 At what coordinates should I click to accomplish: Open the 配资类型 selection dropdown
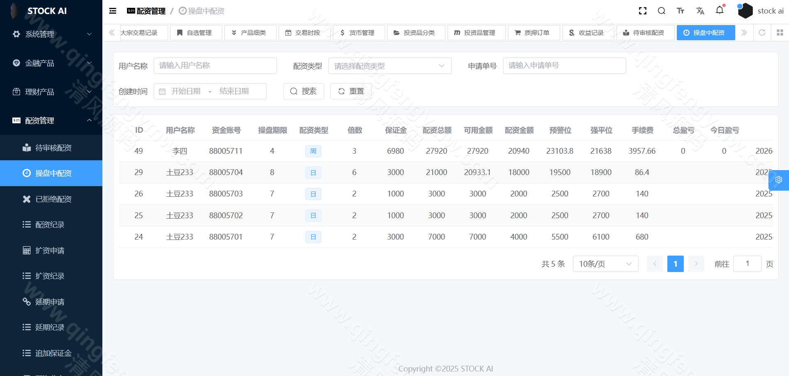[x=389, y=66]
